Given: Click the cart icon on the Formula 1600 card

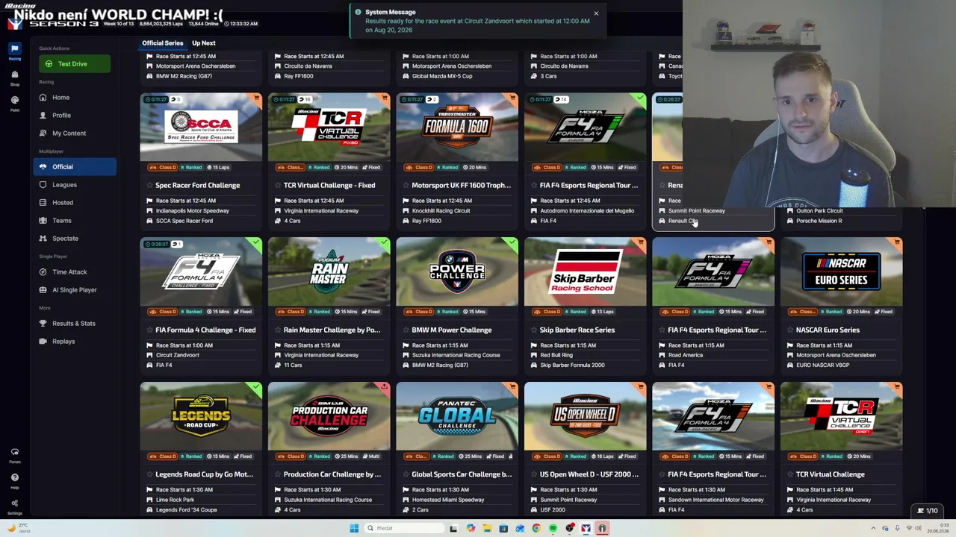Looking at the screenshot, I should tap(512, 98).
